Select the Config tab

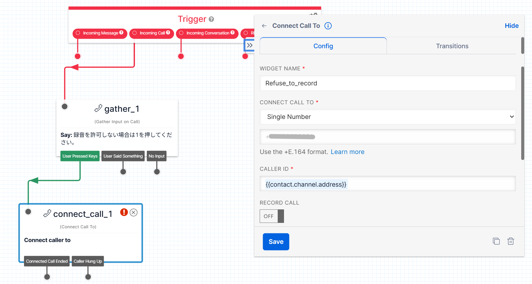(323, 46)
